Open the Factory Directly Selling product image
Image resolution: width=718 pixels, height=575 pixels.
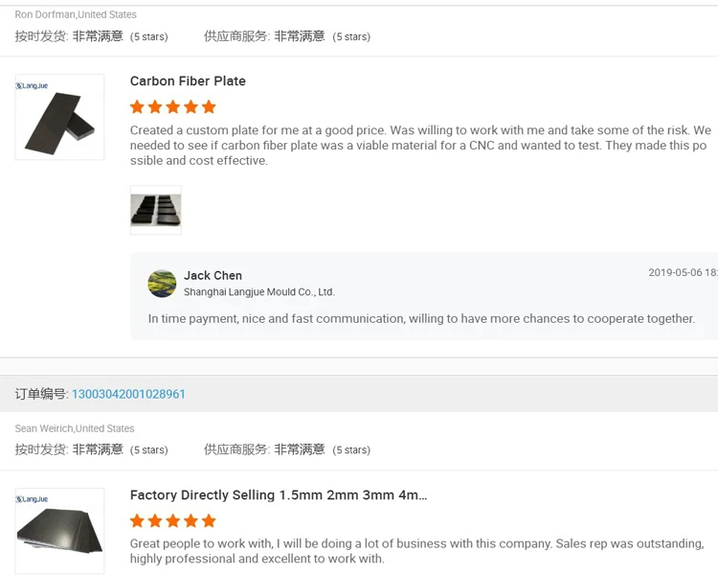[x=59, y=531]
